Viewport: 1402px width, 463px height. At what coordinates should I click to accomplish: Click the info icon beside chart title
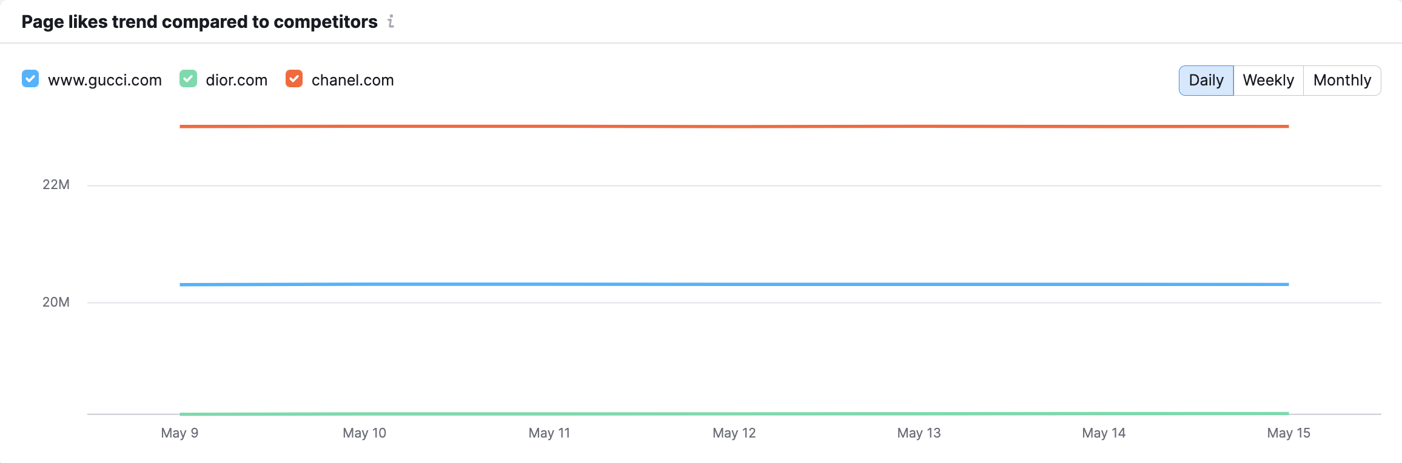(391, 22)
